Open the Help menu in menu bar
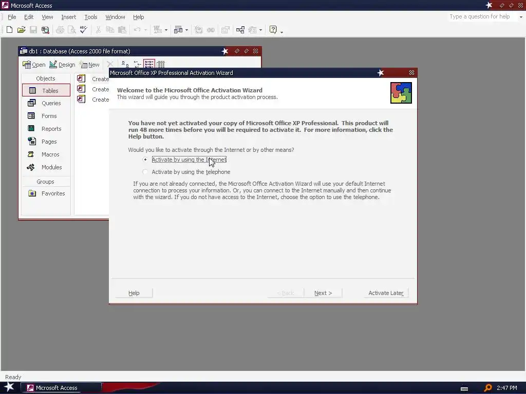The width and height of the screenshot is (526, 394). coord(139,17)
